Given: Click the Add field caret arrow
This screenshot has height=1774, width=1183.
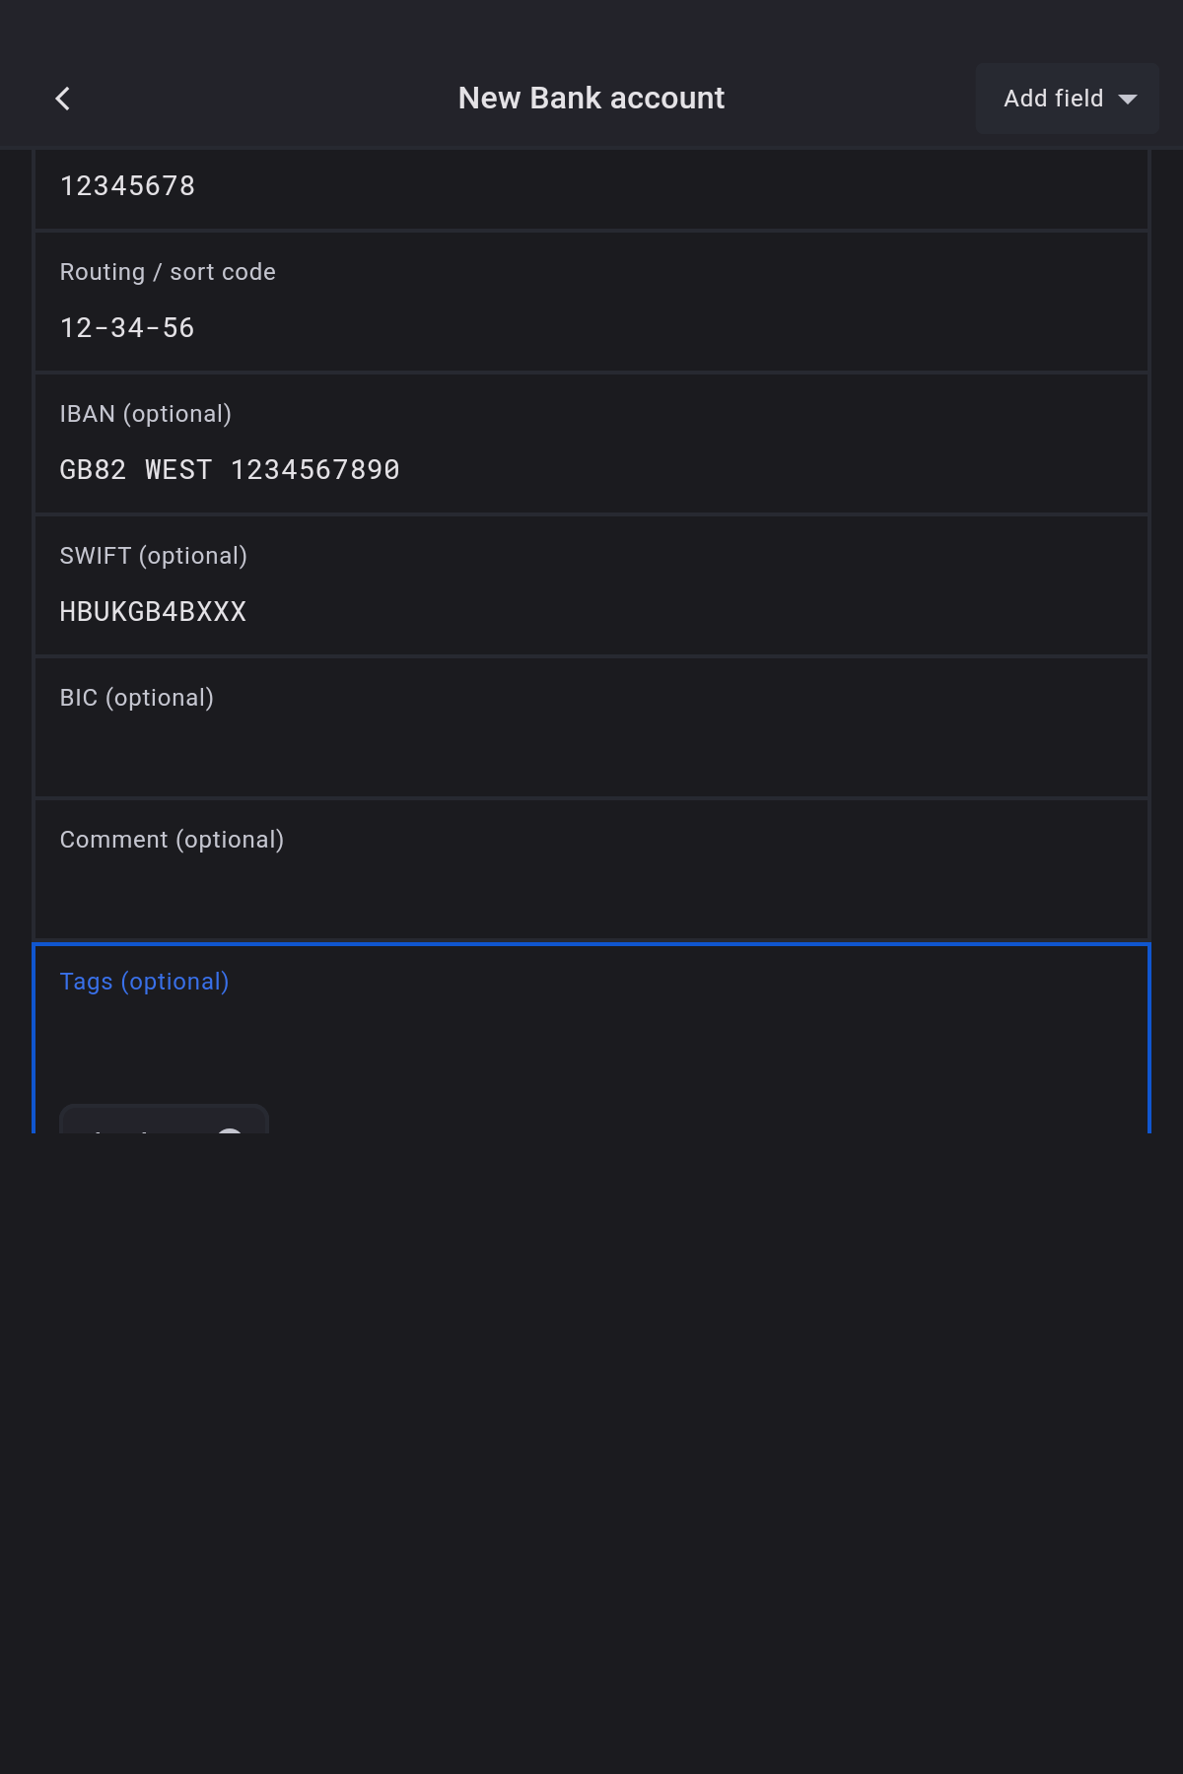Looking at the screenshot, I should coord(1128,100).
